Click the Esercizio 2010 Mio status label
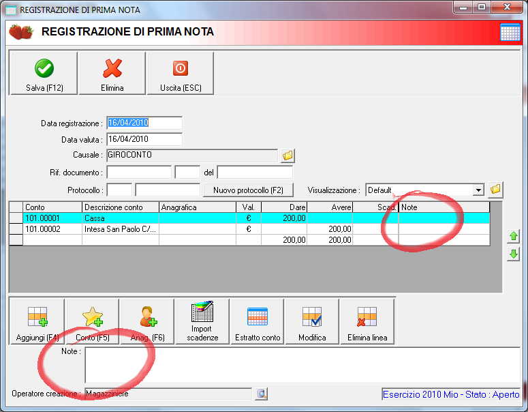 pyautogui.click(x=451, y=394)
